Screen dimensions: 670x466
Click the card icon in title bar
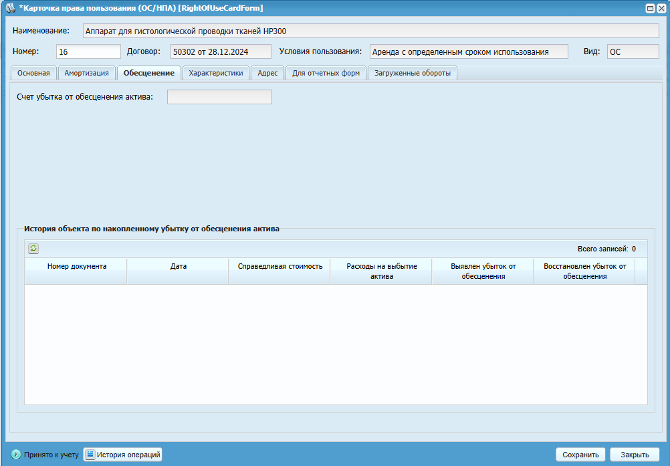(x=11, y=8)
